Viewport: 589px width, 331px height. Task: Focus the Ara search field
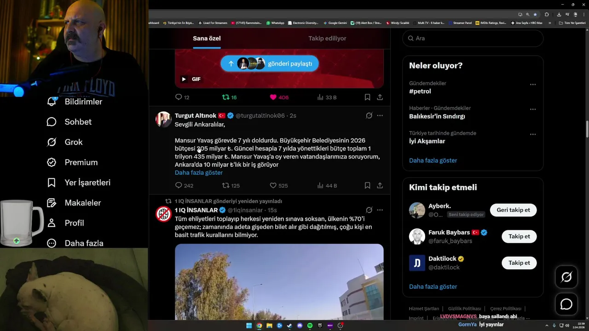click(x=473, y=38)
